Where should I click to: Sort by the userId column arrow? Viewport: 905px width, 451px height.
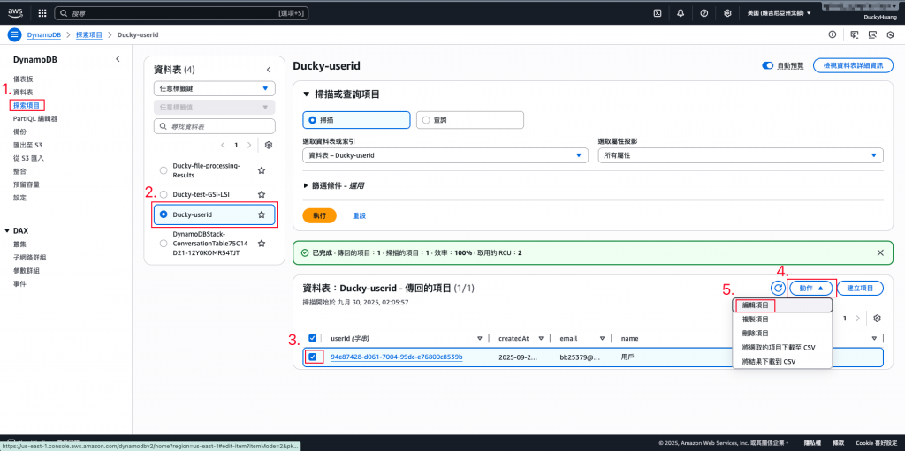(x=480, y=339)
